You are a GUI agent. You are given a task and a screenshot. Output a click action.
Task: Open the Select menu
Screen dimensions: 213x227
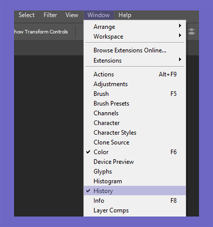pyautogui.click(x=27, y=15)
